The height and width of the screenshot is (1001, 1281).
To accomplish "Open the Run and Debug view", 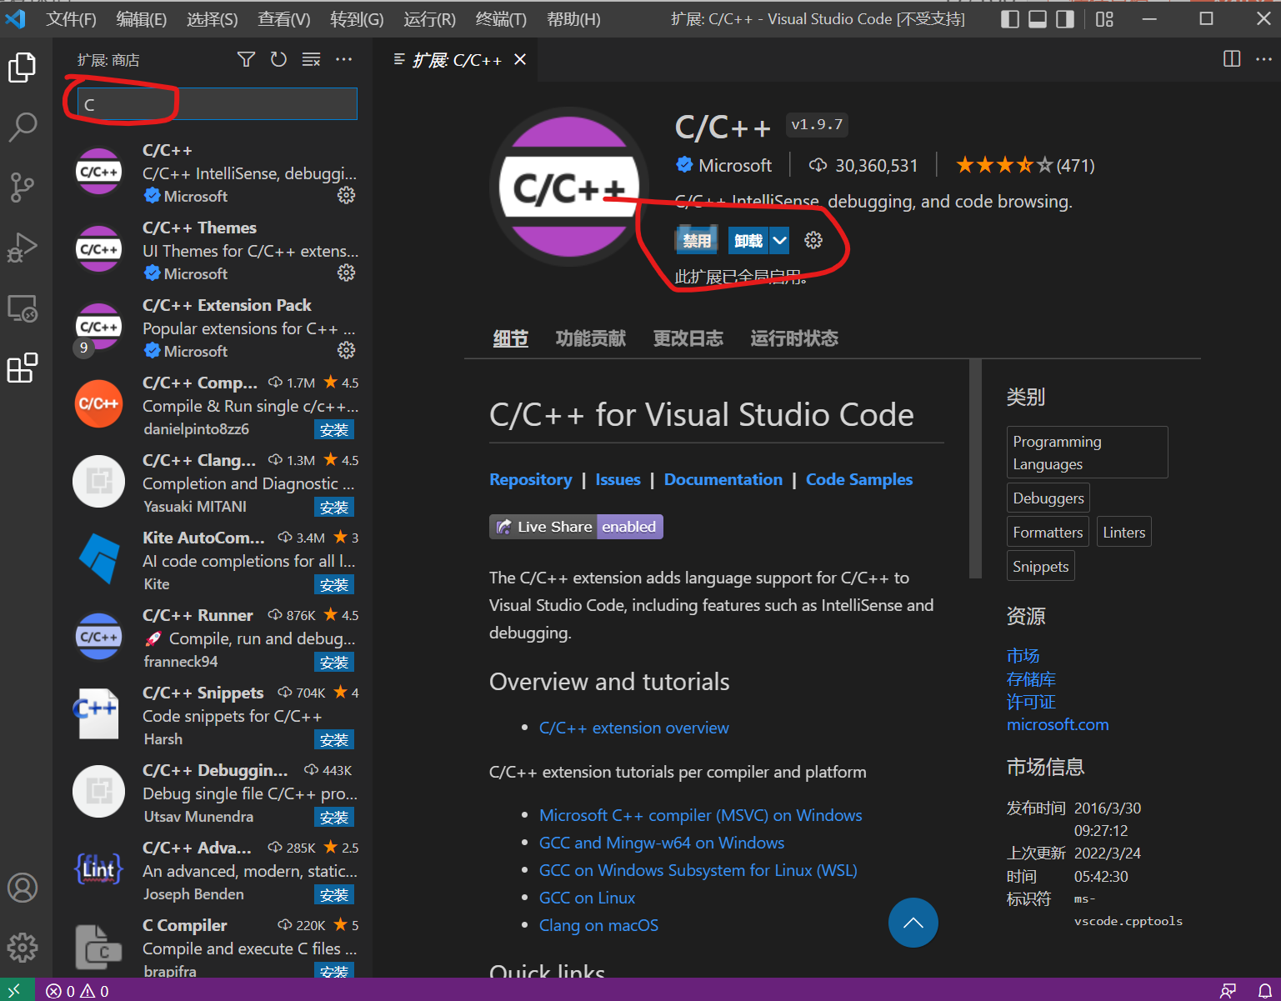I will tap(23, 248).
